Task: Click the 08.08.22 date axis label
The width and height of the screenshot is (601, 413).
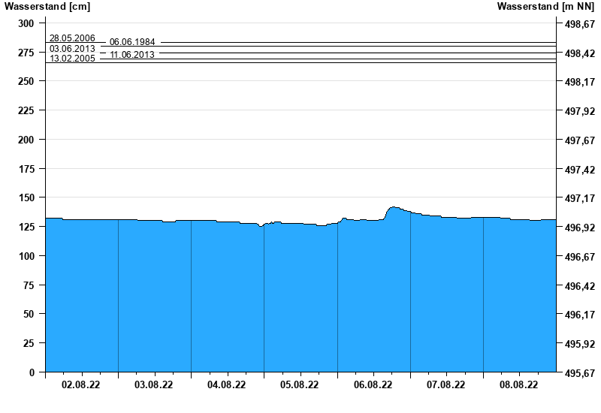Action: click(x=518, y=385)
